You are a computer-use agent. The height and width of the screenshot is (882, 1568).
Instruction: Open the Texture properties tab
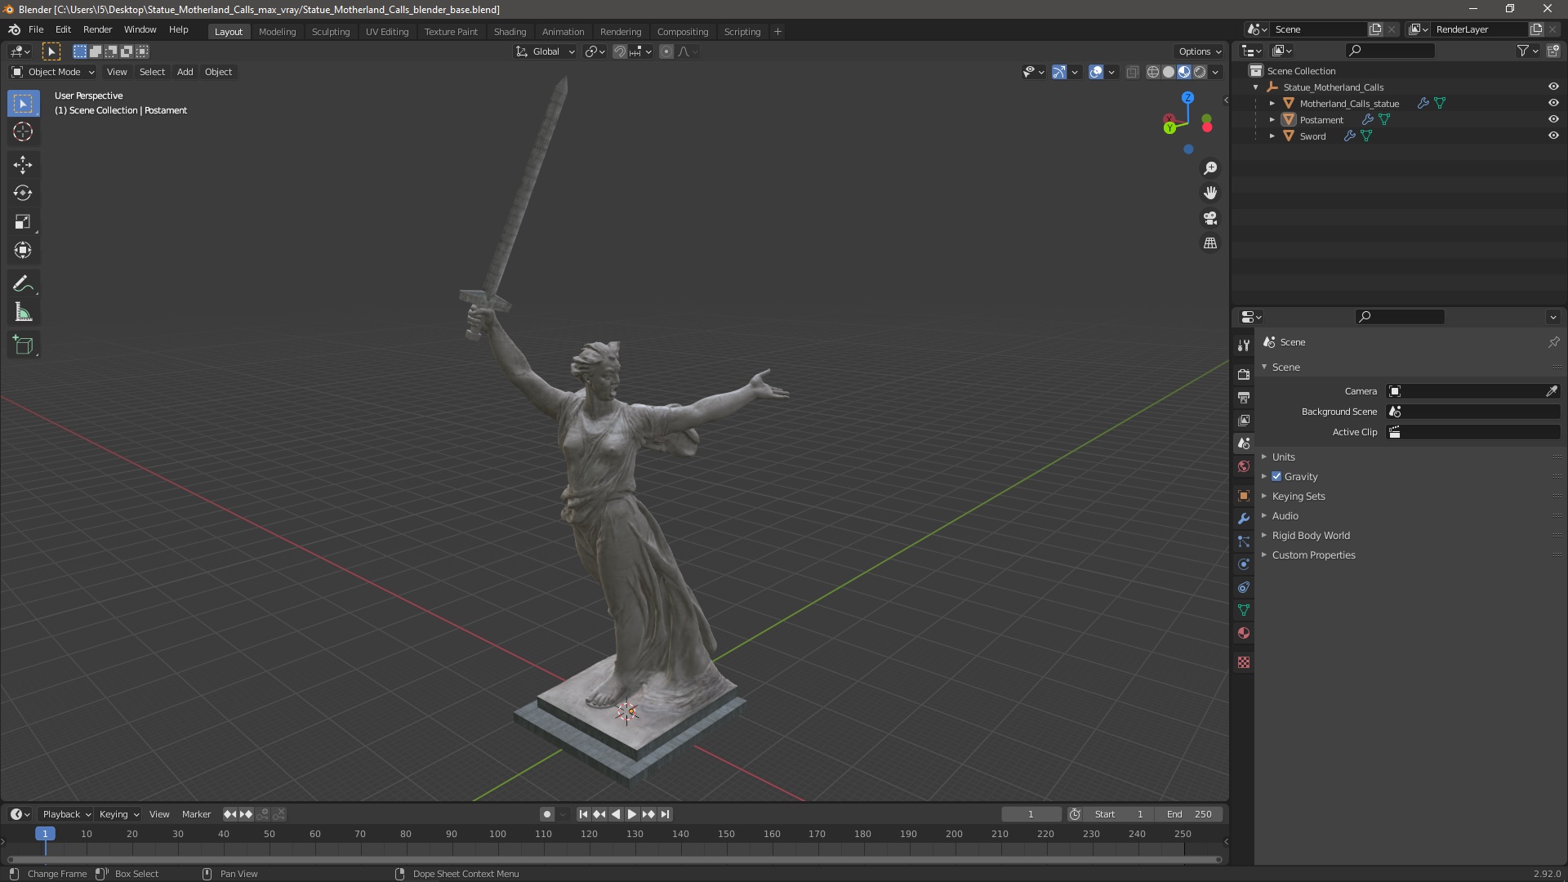1244,662
